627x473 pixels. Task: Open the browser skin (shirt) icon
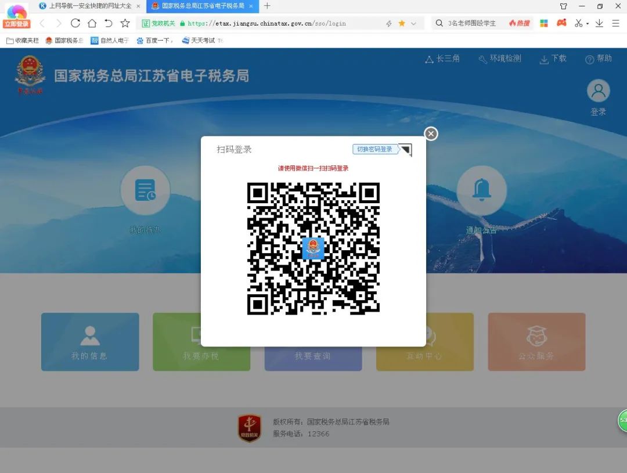coord(563,6)
